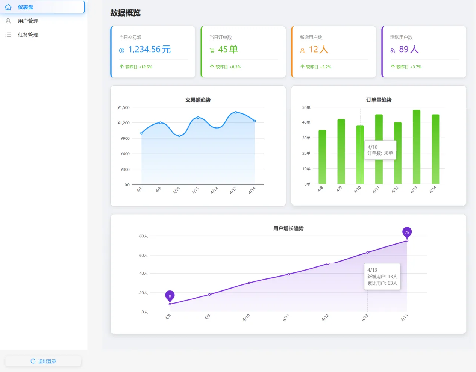
Task: Open the 仪表盘 menu item
Action: 42,7
